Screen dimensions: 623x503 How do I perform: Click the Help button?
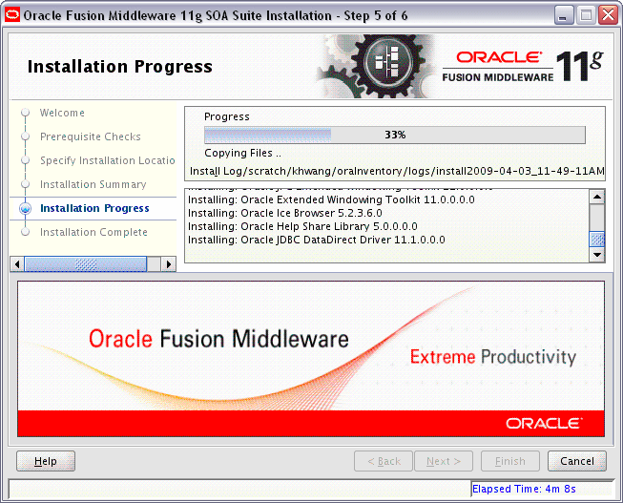point(46,461)
